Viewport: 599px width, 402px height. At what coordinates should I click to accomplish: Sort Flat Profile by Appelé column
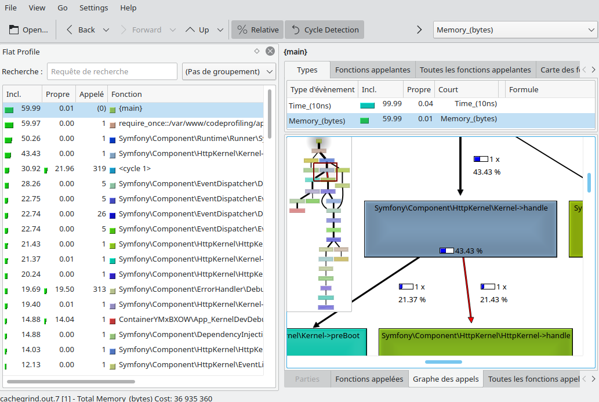(91, 94)
